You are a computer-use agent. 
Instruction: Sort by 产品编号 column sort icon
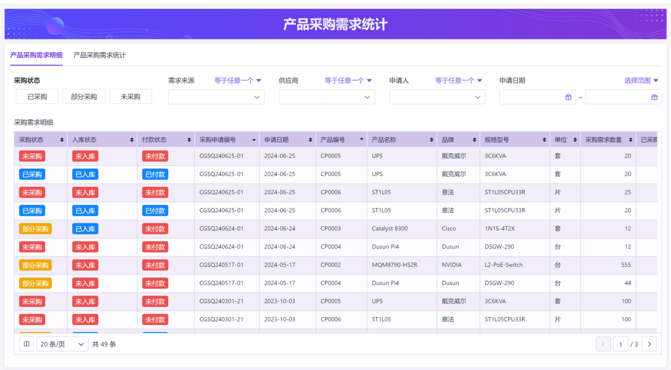pos(361,140)
